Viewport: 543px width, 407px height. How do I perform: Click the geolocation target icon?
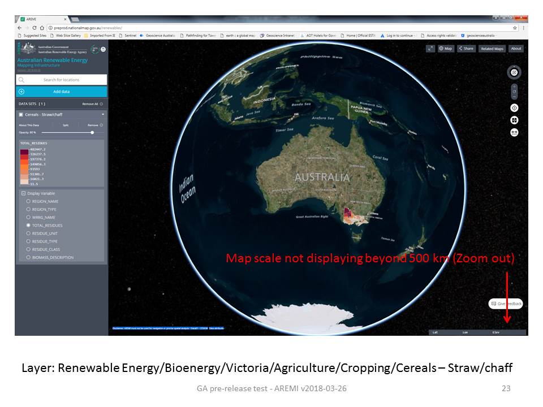514,107
